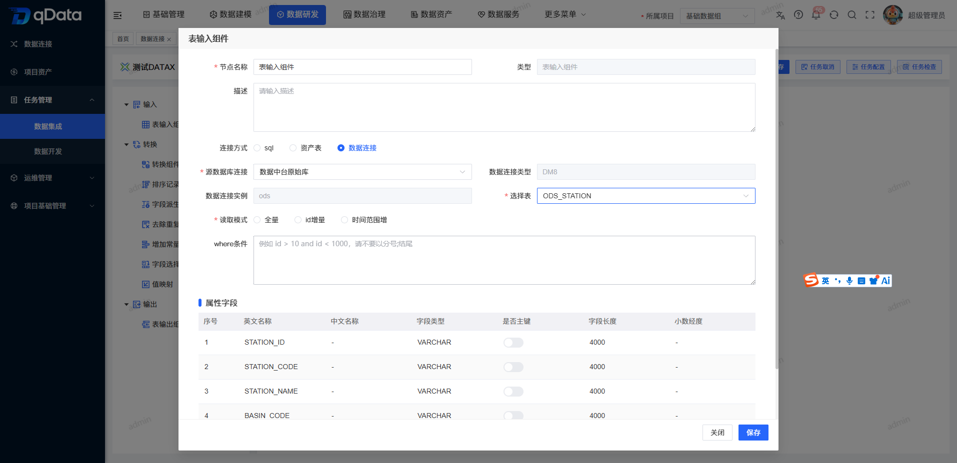Click the search magnifier icon
Screen dimensions: 957x463
852,15
